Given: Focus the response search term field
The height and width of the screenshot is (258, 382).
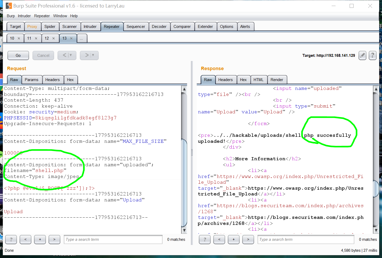Looking at the screenshot, I should coord(306,239).
